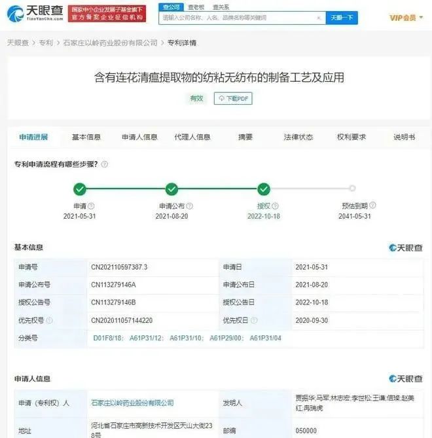Viewport: 432px width, 438px height.
Task: Click the 石家庄以岭药业股份有限公司 breadcrumb link
Action: pos(111,43)
